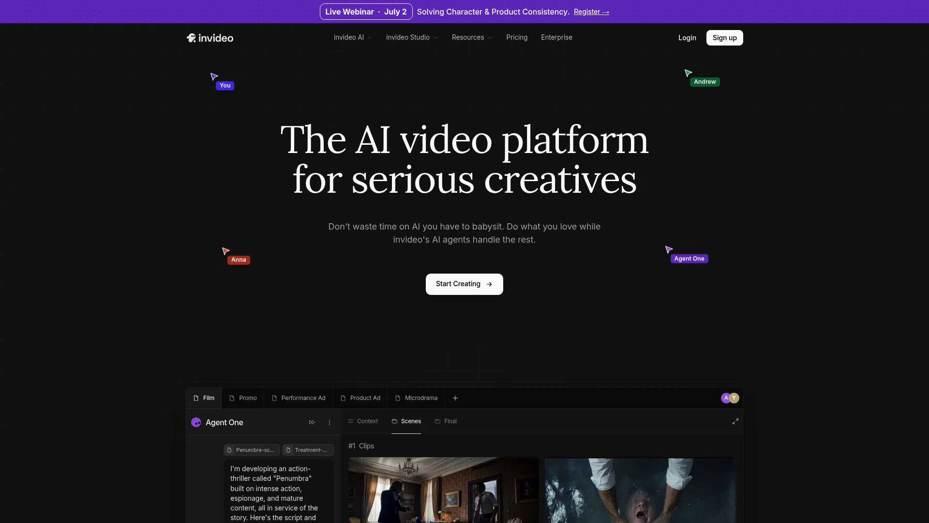929x523 pixels.
Task: Expand the preview panel to fullscreen
Action: point(735,421)
